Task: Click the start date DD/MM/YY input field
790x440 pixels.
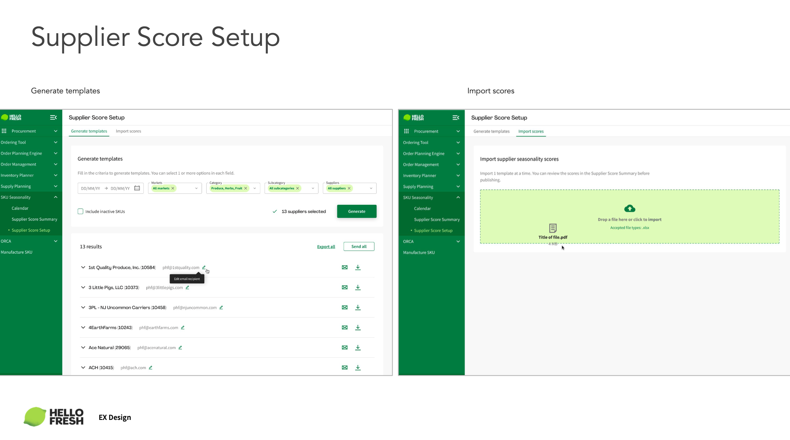Action: 90,188
